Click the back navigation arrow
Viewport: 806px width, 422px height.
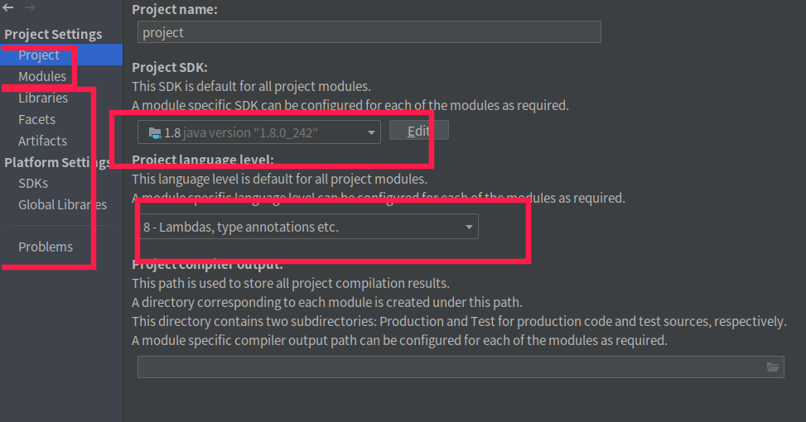(x=8, y=7)
